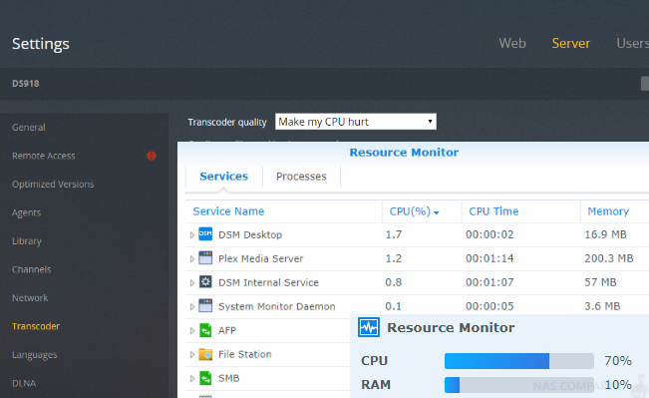The height and width of the screenshot is (398, 649).
Task: Click the Memory column header
Action: tap(608, 211)
